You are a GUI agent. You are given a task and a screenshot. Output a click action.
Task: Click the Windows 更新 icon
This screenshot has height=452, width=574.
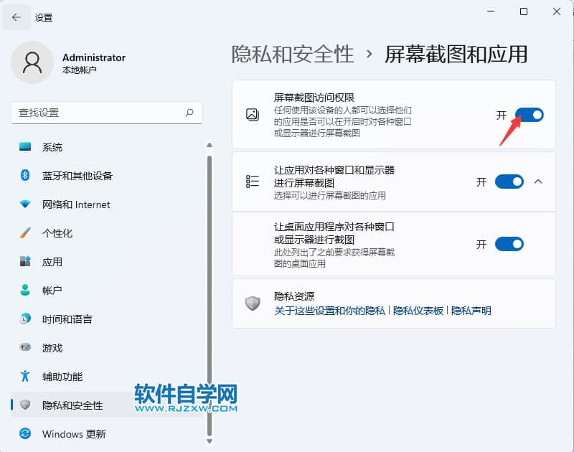[26, 434]
